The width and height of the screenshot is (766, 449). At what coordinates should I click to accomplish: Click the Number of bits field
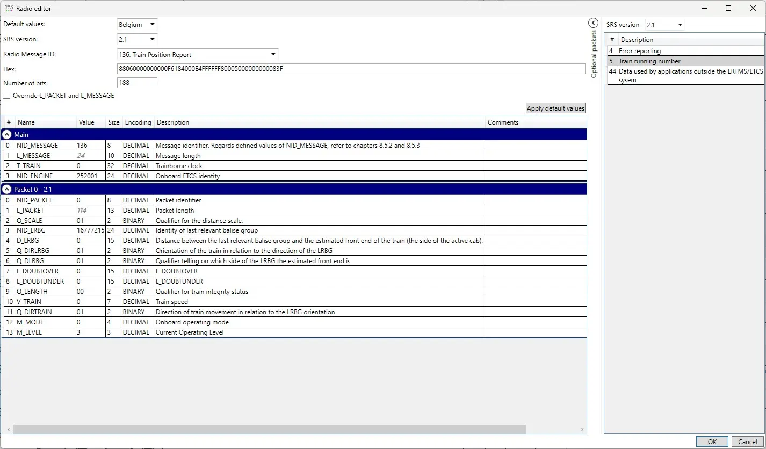137,83
